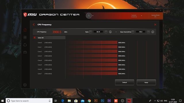Launch Adobe Illustrator from taskbar
The image size is (184, 103).
96,101
